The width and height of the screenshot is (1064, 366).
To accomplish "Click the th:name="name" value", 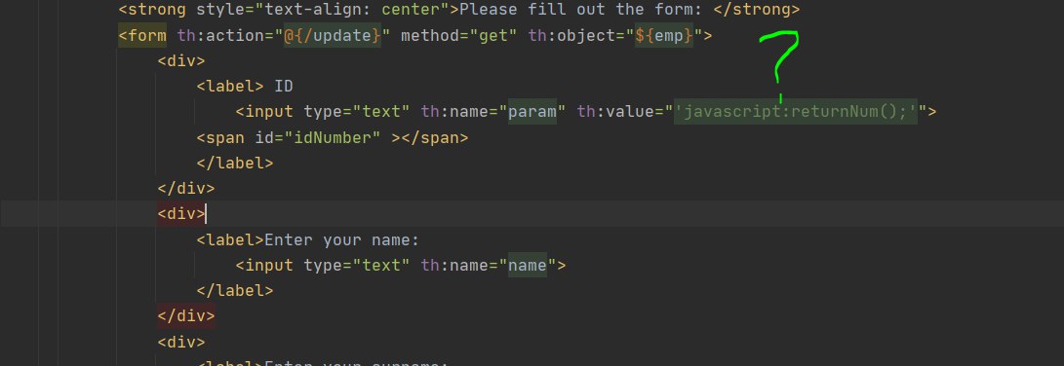I will pyautogui.click(x=528, y=265).
